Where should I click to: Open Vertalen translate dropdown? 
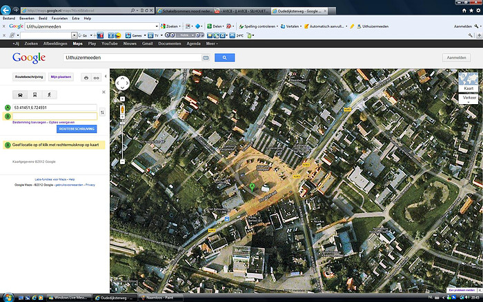pos(301,26)
